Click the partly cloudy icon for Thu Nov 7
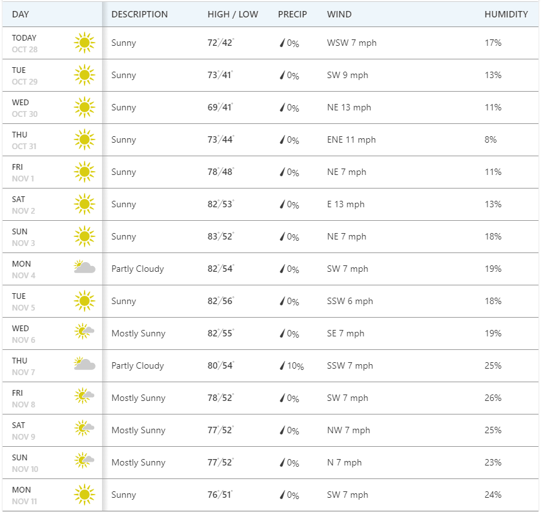This screenshot has width=543, height=512. [x=84, y=364]
